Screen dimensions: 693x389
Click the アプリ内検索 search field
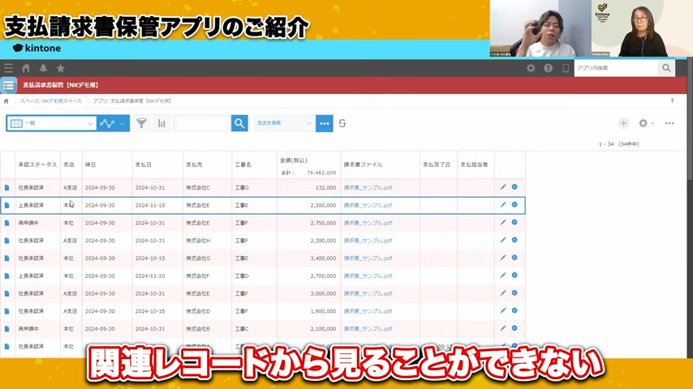(616, 68)
